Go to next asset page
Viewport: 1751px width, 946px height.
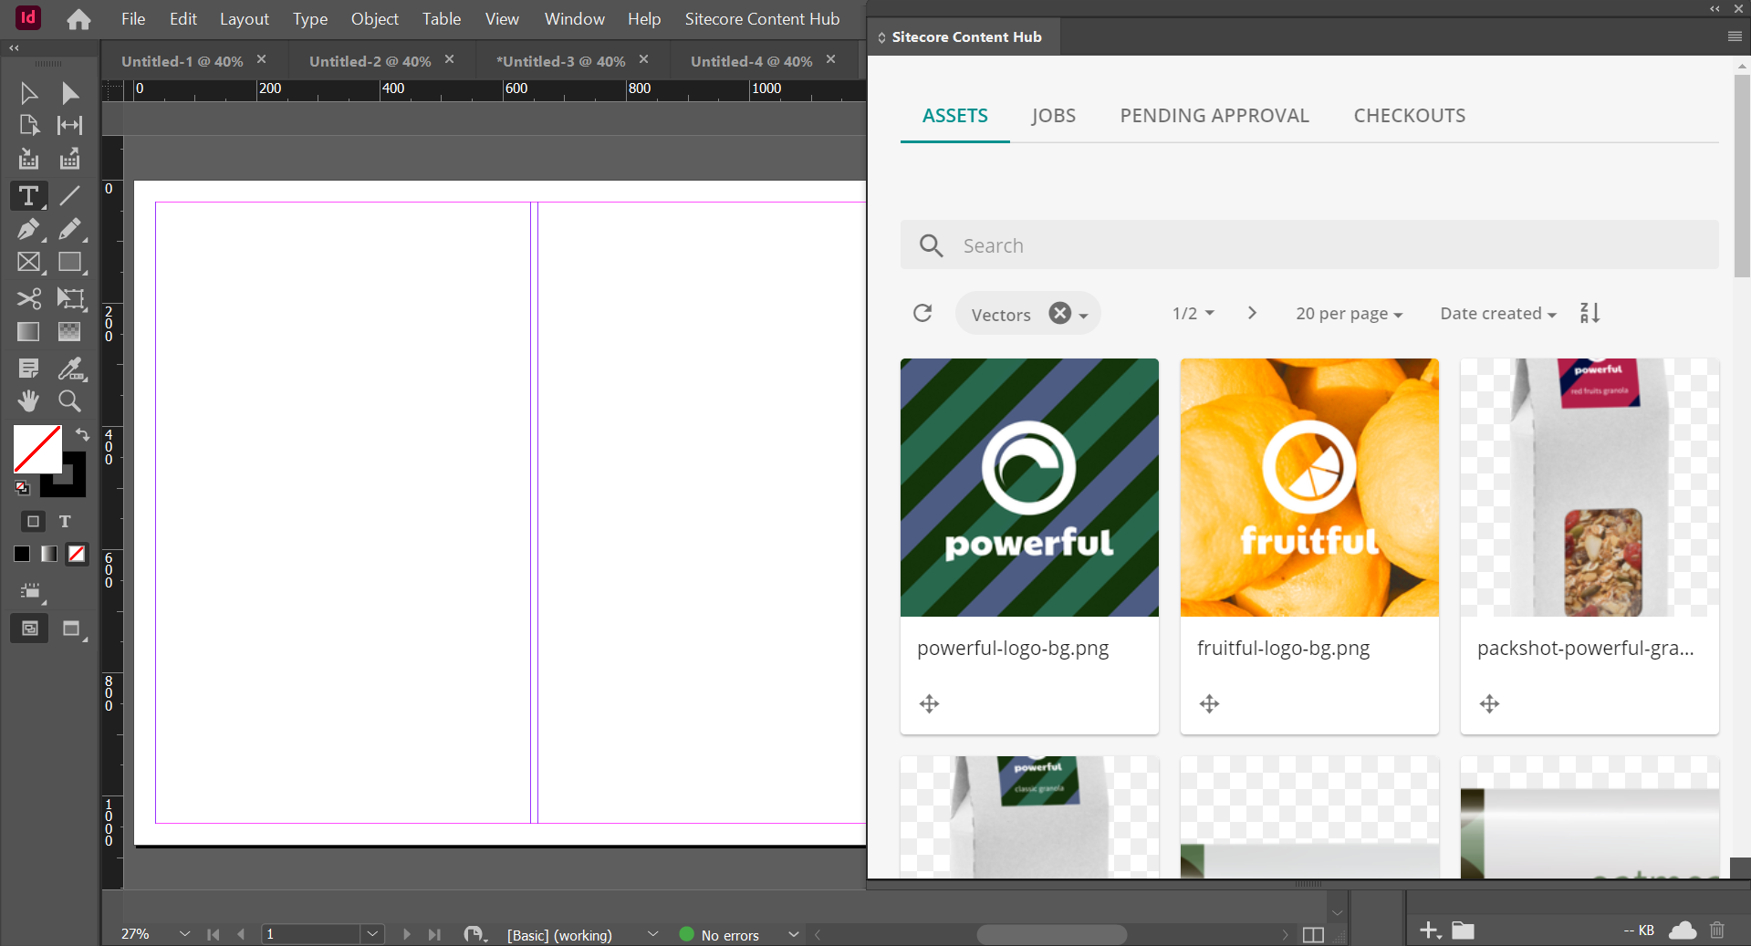tap(1251, 313)
